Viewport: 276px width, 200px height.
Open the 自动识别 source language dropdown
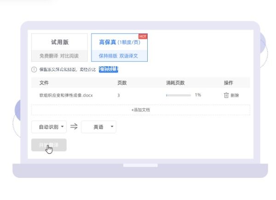click(49, 127)
